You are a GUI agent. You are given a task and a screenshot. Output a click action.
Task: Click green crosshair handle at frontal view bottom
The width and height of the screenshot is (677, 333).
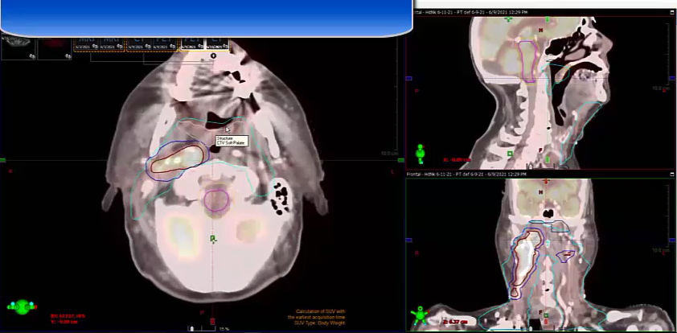pyautogui.click(x=546, y=316)
